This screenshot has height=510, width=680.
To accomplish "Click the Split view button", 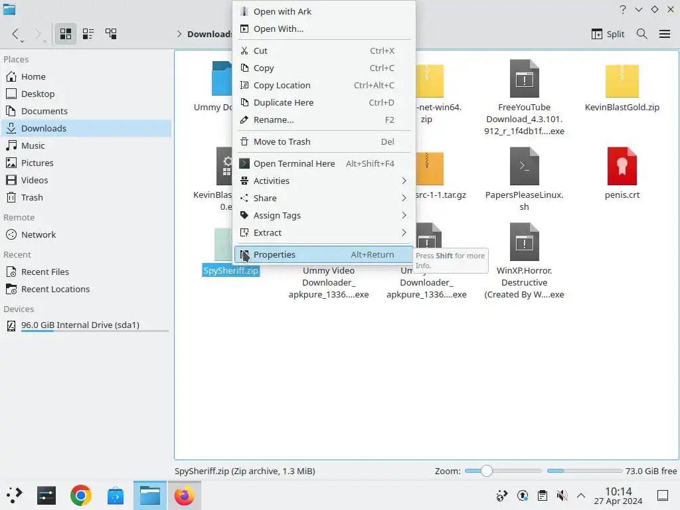I will 608,34.
